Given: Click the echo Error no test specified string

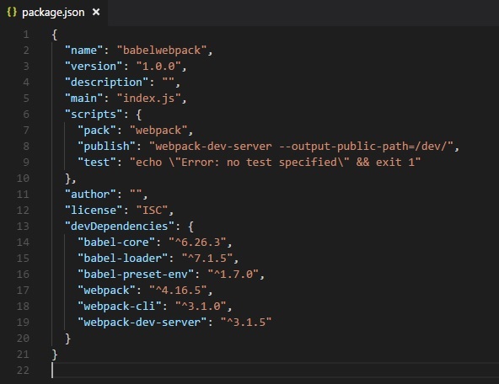Looking at the screenshot, I should (276, 163).
